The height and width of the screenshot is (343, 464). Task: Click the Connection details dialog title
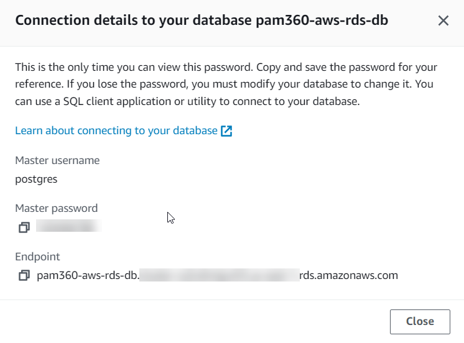134,21
